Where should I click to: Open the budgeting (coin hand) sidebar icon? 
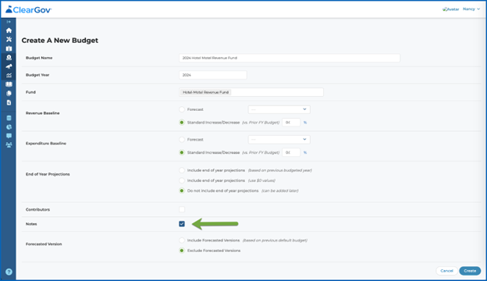(x=9, y=58)
